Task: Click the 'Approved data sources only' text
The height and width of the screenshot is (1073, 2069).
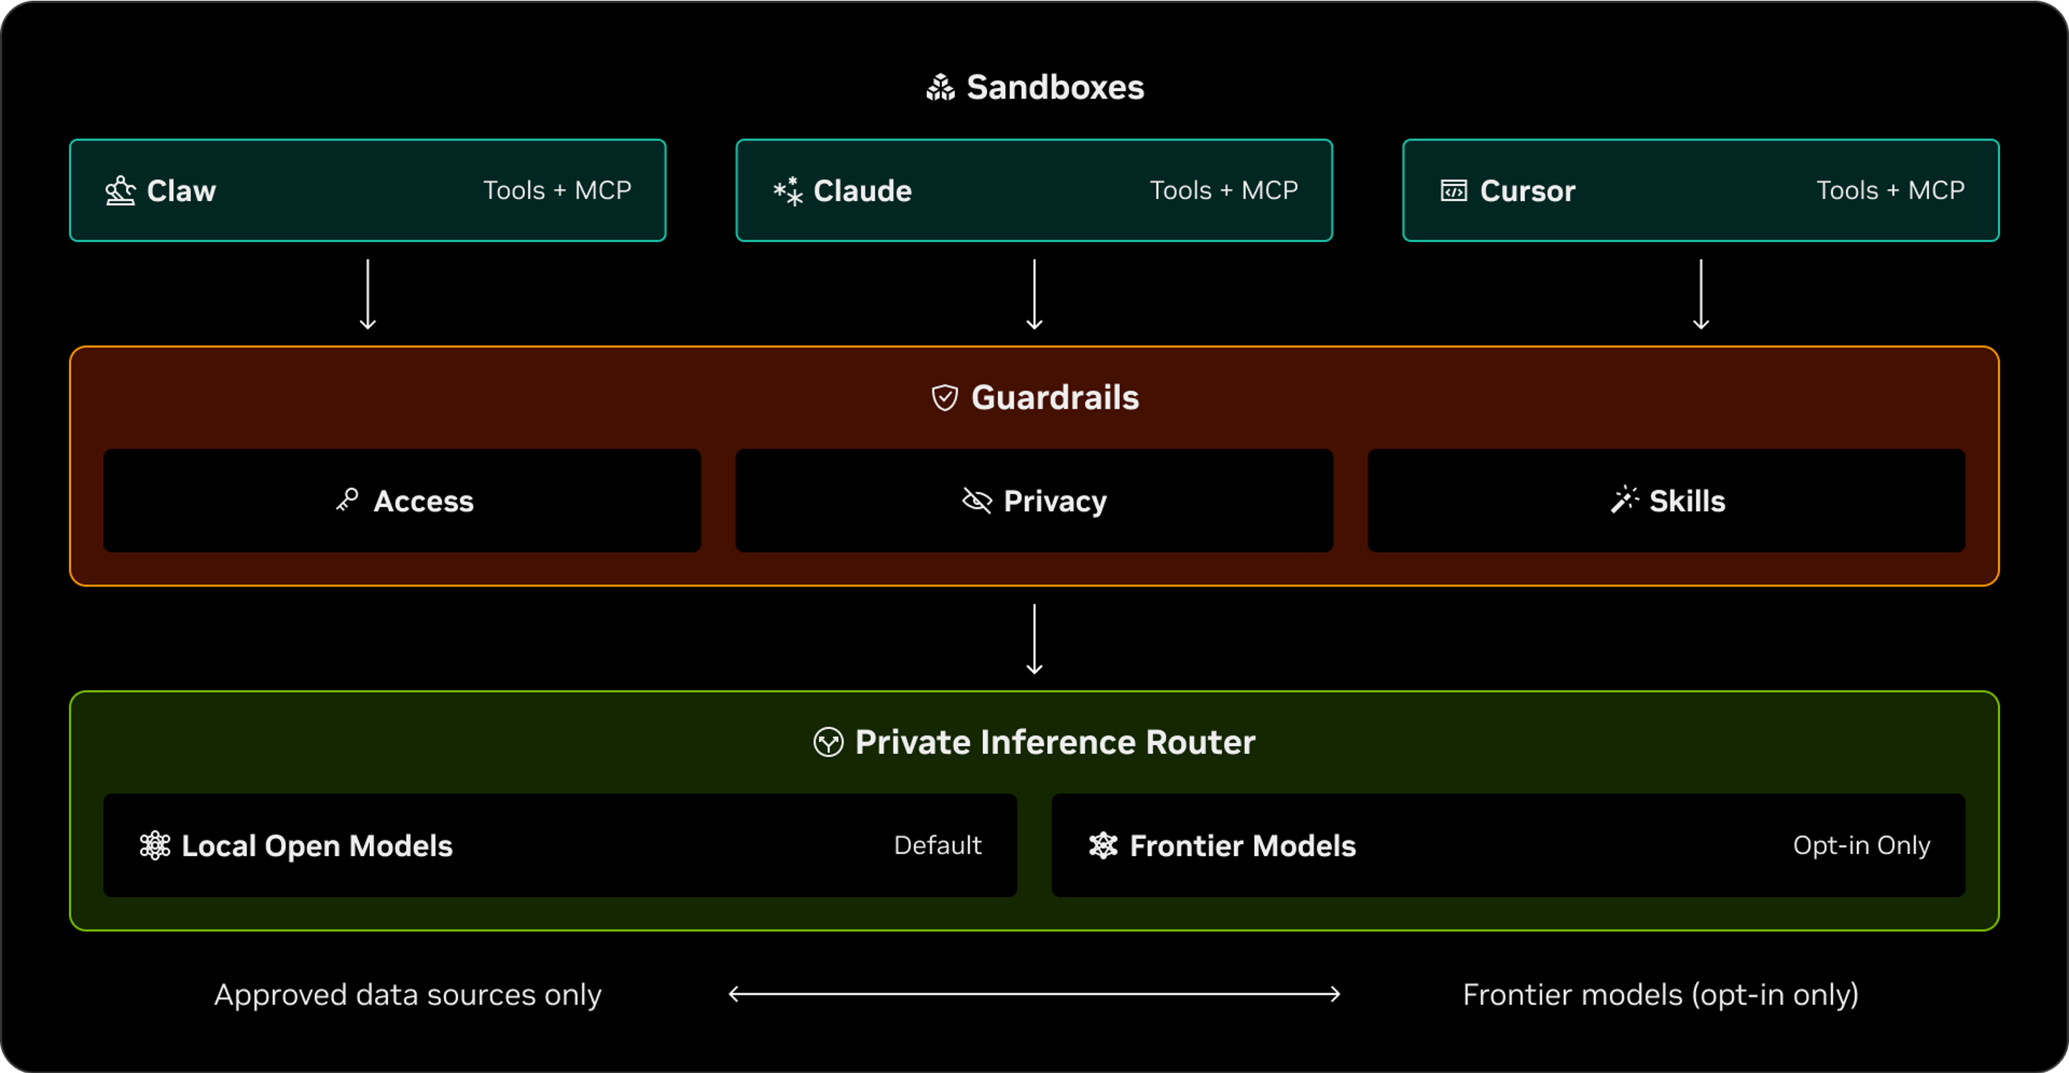Action: (x=407, y=995)
